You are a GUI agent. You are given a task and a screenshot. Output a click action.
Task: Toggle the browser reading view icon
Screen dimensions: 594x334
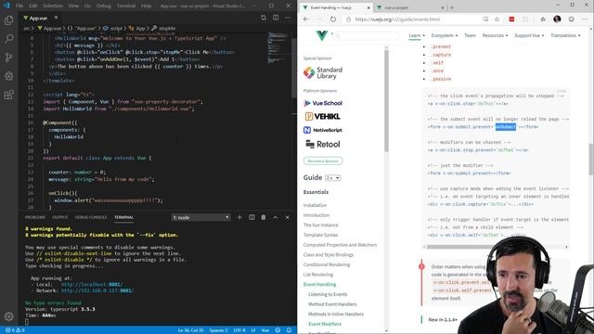coord(485,19)
